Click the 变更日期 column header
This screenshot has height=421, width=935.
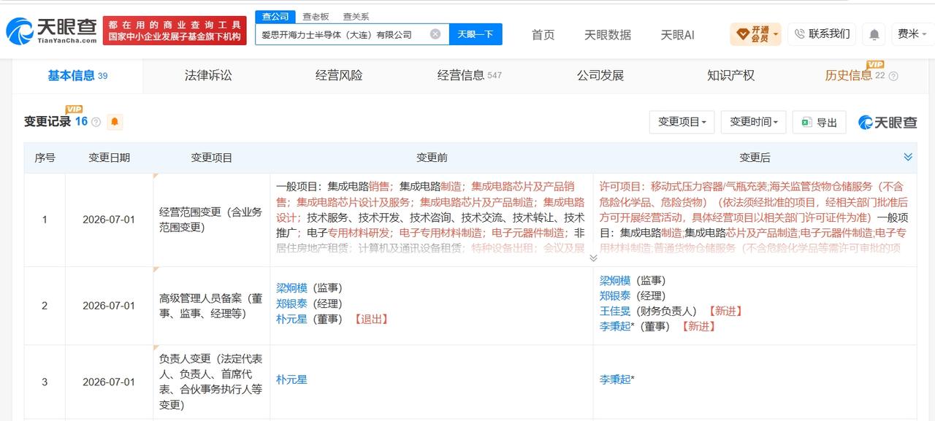pyautogui.click(x=109, y=158)
